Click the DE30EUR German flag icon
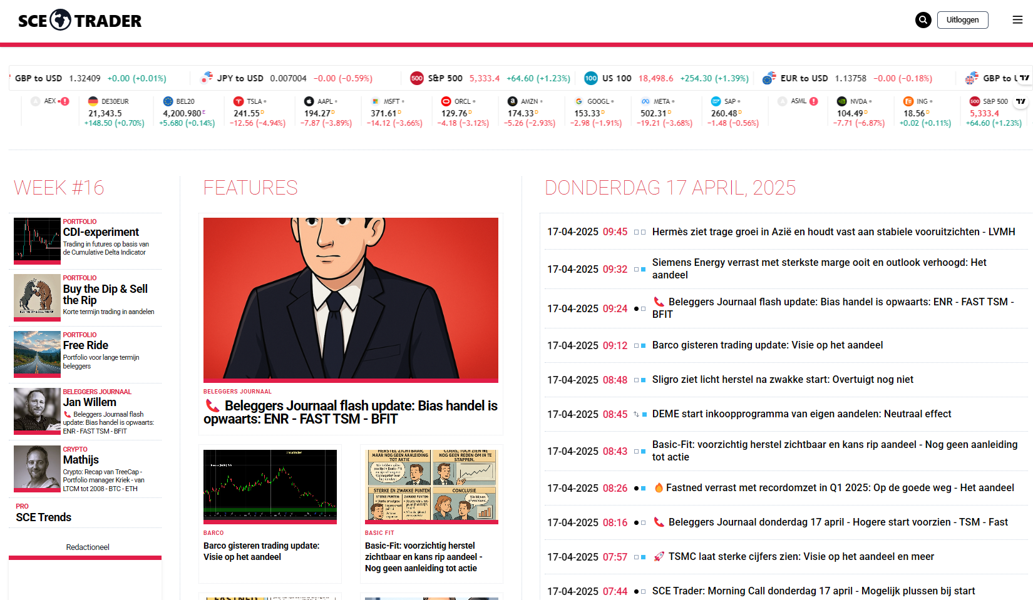Viewport: 1033px width, 600px height. [x=93, y=101]
